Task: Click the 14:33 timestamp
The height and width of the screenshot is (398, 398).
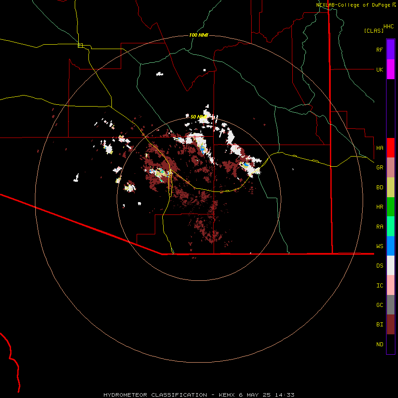Action: [285, 395]
